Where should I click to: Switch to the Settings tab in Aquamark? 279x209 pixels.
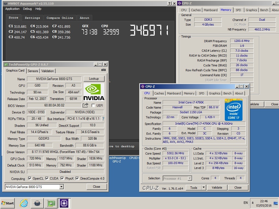[x=32, y=18]
